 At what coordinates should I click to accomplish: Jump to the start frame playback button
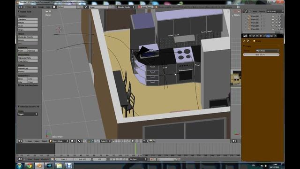point(111,159)
